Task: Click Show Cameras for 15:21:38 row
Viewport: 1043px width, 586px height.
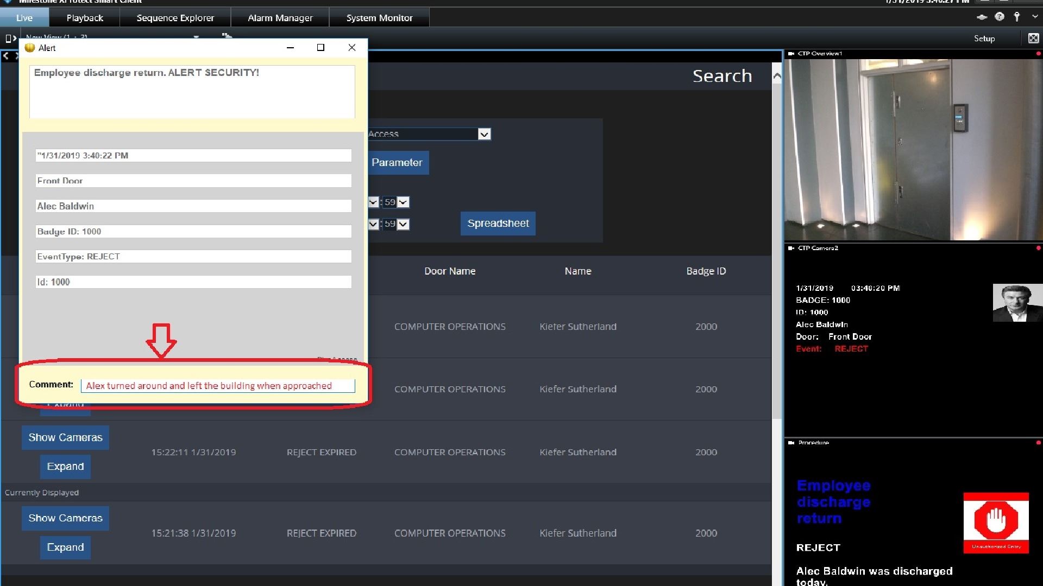Action: 65,518
